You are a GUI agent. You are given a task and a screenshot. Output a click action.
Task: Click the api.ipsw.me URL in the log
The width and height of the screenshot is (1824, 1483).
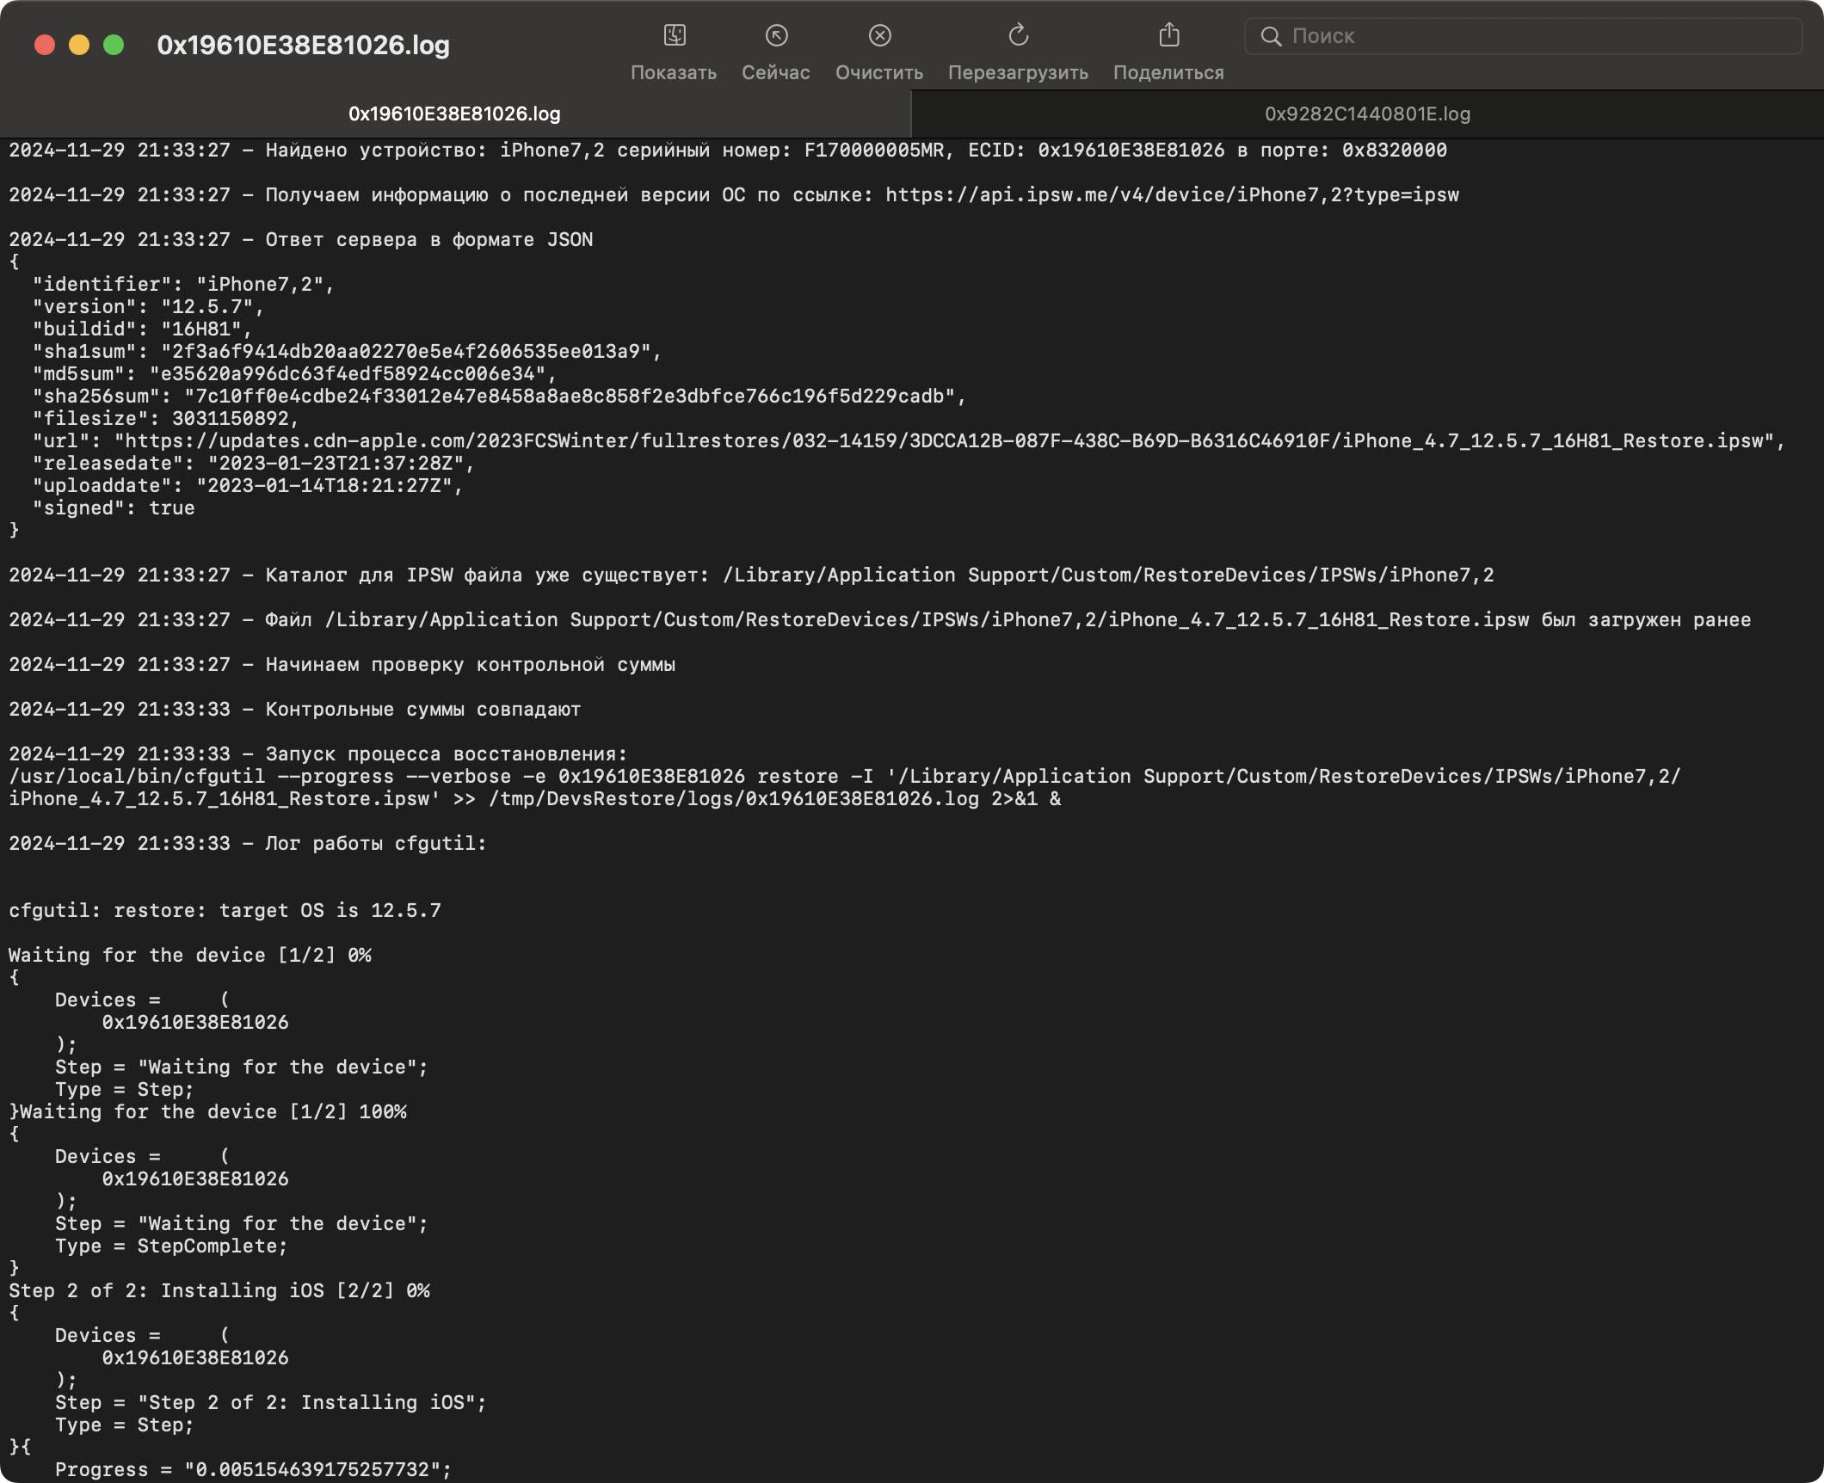point(1172,195)
